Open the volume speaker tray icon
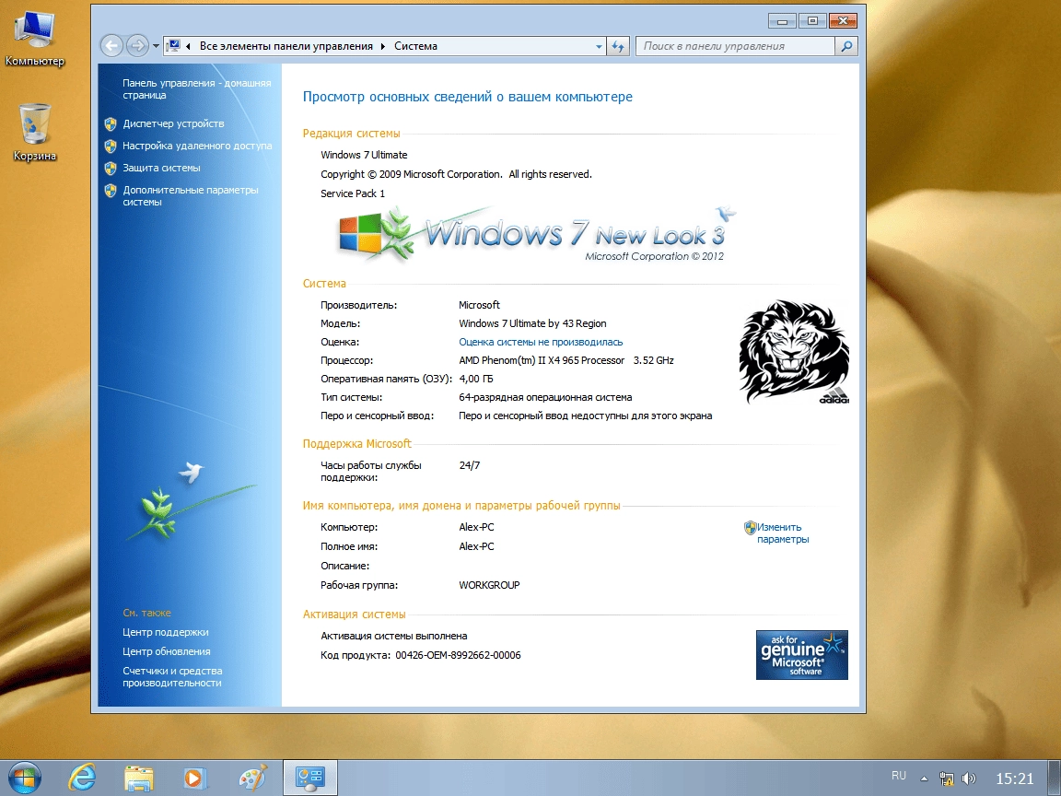Image resolution: width=1061 pixels, height=796 pixels. pyautogui.click(x=969, y=778)
